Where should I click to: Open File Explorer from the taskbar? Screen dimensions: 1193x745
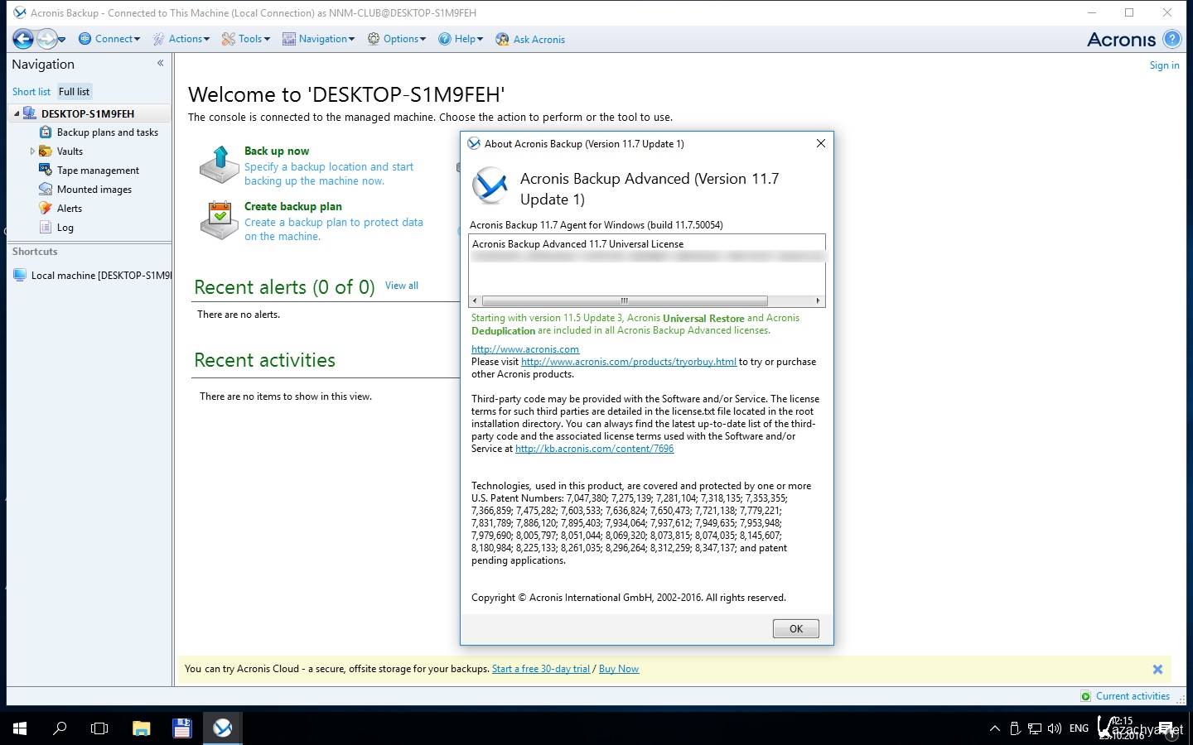click(x=142, y=728)
